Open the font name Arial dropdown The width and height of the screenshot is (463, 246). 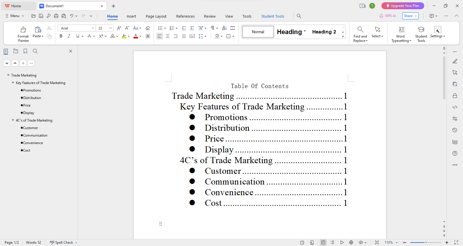tap(93, 28)
